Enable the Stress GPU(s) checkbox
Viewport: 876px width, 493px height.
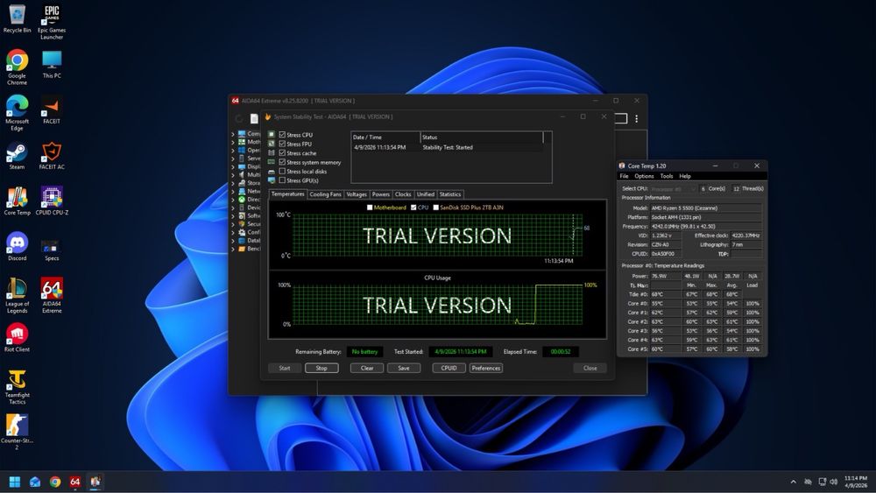click(x=282, y=180)
